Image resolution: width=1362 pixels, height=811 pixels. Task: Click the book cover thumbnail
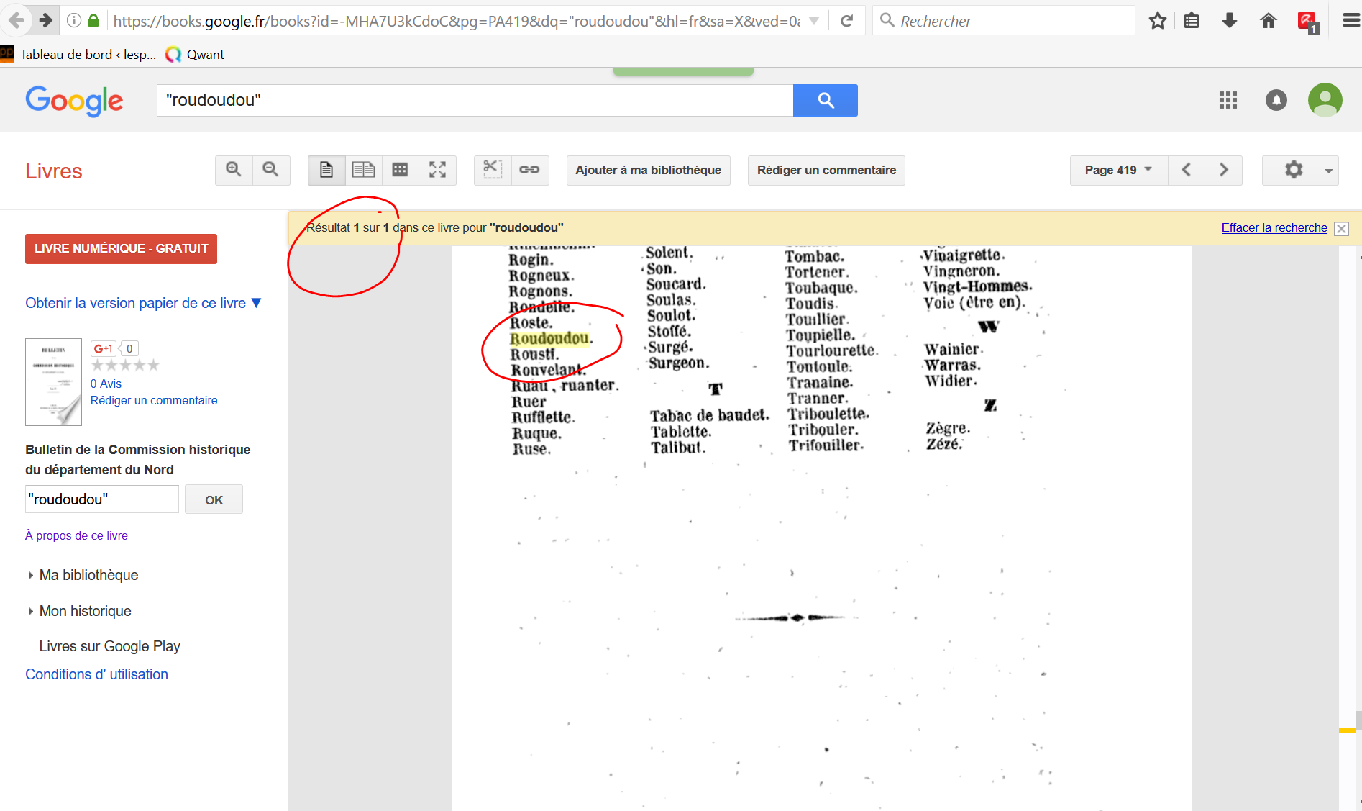click(x=53, y=381)
